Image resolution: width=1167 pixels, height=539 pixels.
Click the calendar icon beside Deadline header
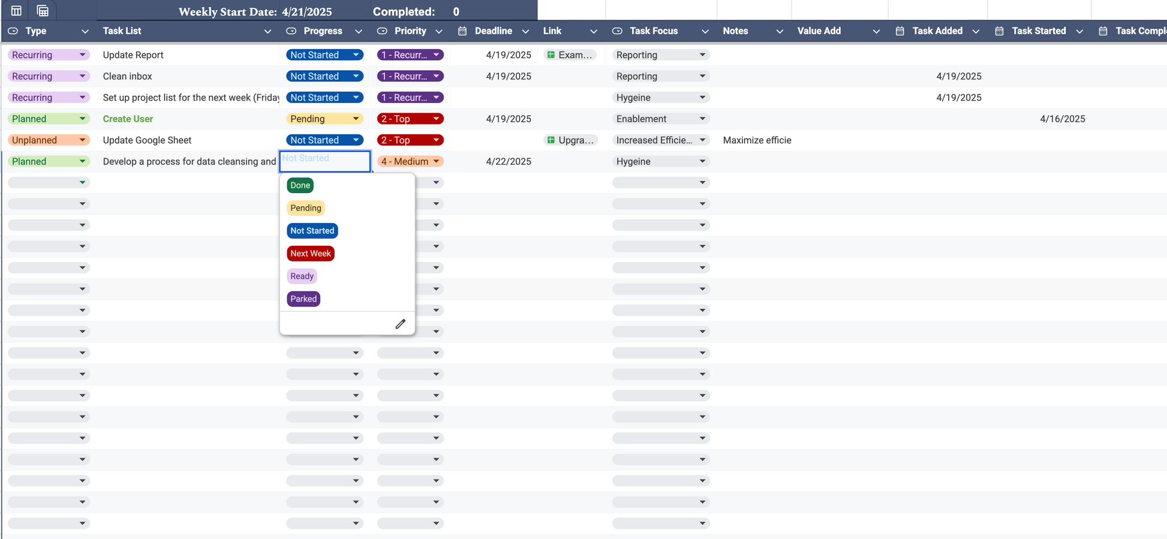(462, 31)
